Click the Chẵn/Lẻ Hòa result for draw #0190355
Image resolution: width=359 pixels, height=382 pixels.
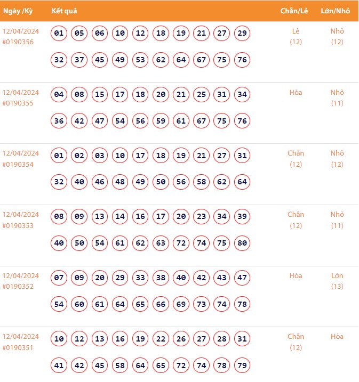point(296,92)
